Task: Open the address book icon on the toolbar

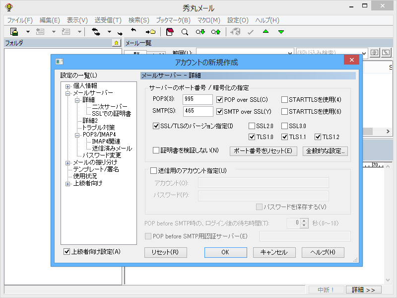Action: (169, 31)
